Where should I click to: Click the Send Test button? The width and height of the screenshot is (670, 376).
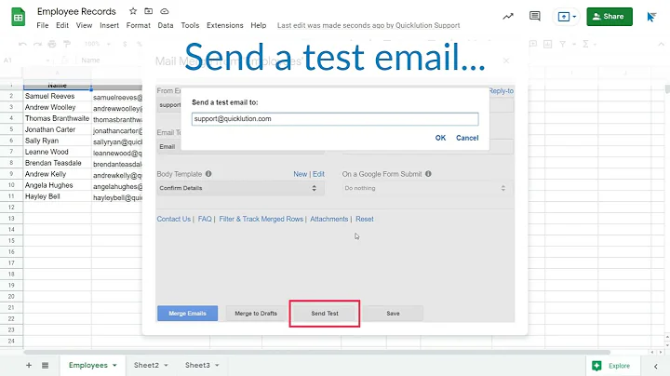tap(325, 314)
